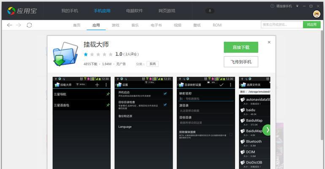Show next screenshot with green arrow
325x169 pixels.
pyautogui.click(x=266, y=130)
